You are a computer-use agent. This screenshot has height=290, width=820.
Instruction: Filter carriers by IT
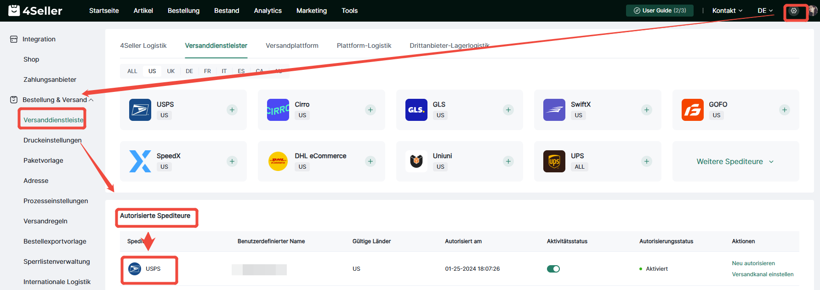coord(224,71)
